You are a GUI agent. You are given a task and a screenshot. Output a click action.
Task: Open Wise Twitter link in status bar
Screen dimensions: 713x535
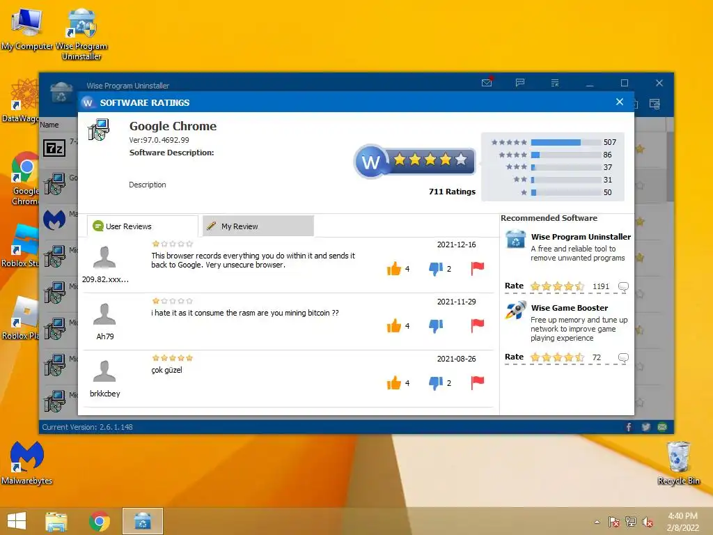tap(645, 427)
